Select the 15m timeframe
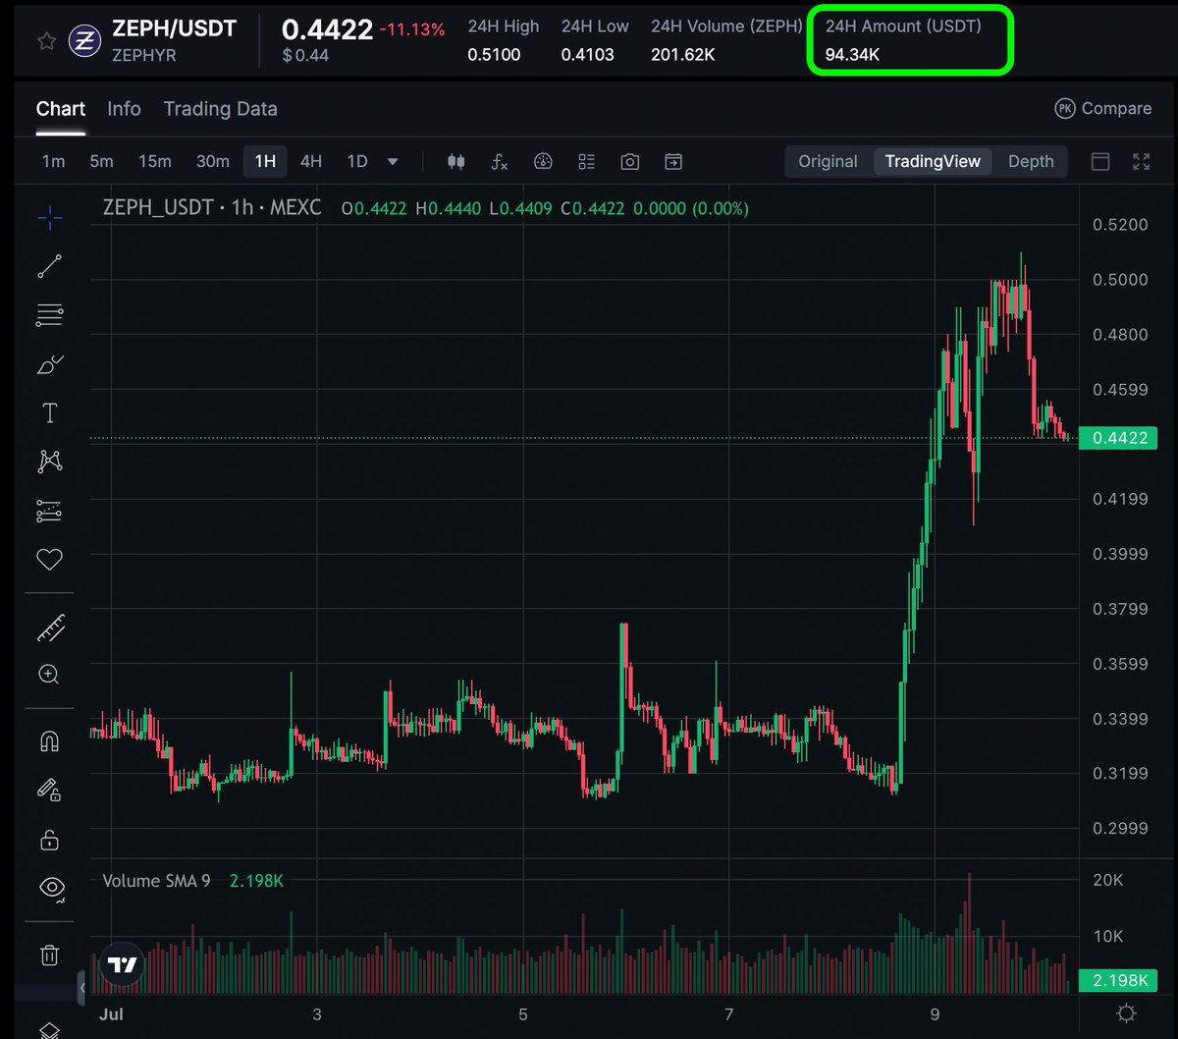Image resolution: width=1178 pixels, height=1039 pixels. click(154, 162)
